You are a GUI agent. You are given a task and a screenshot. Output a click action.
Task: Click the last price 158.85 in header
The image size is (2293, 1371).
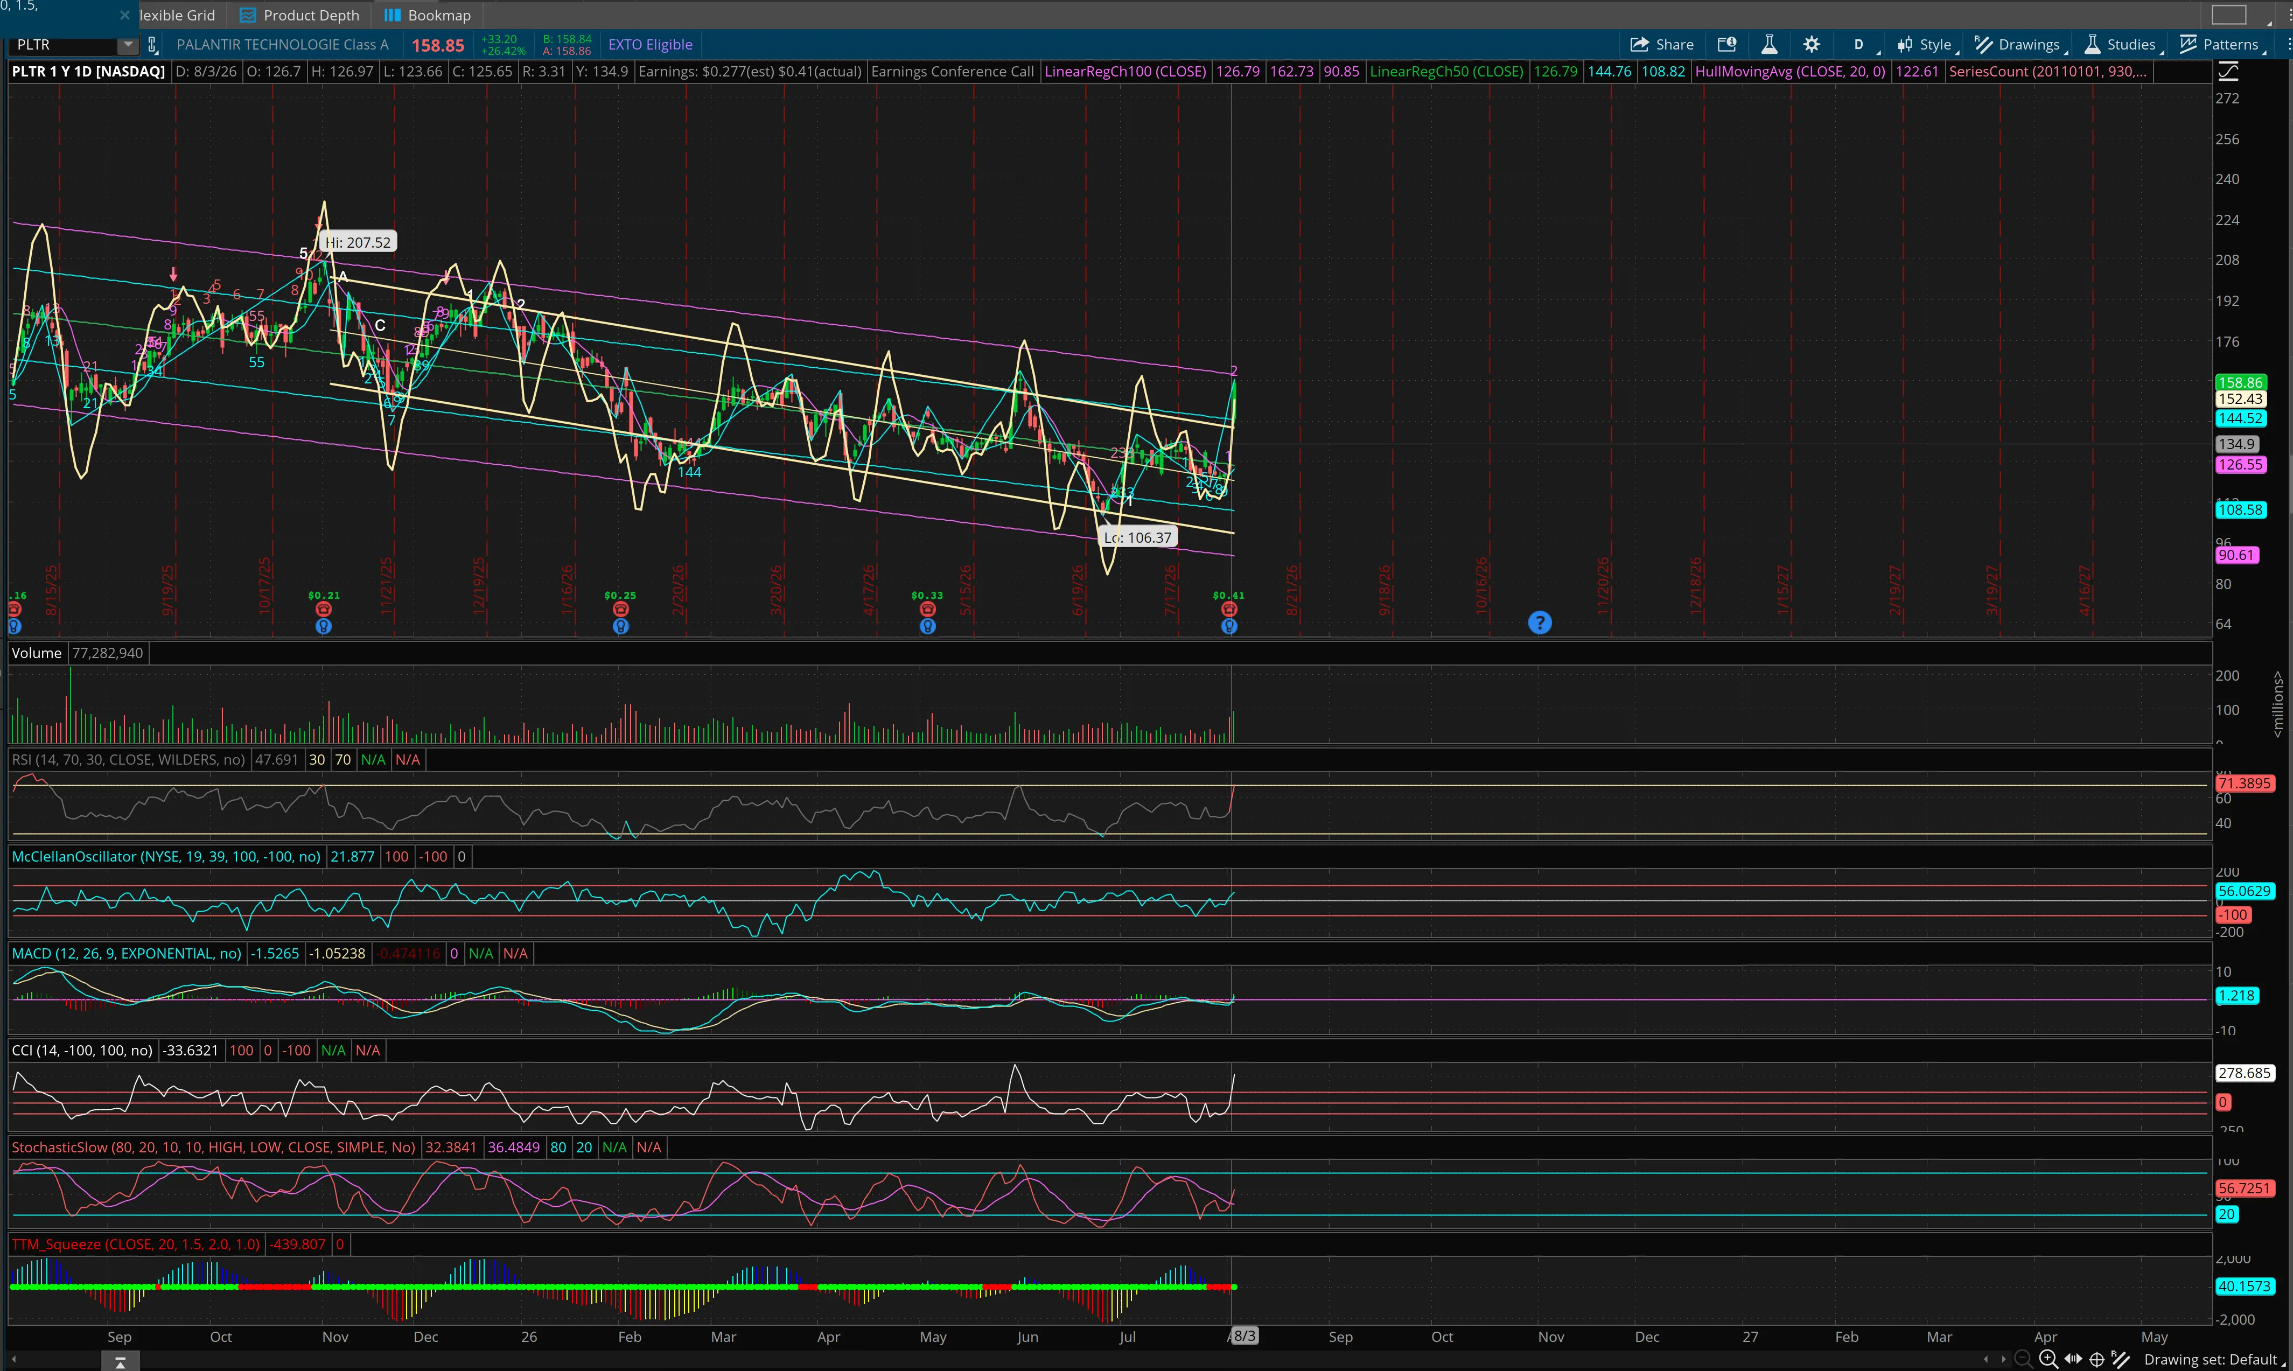coord(438,45)
